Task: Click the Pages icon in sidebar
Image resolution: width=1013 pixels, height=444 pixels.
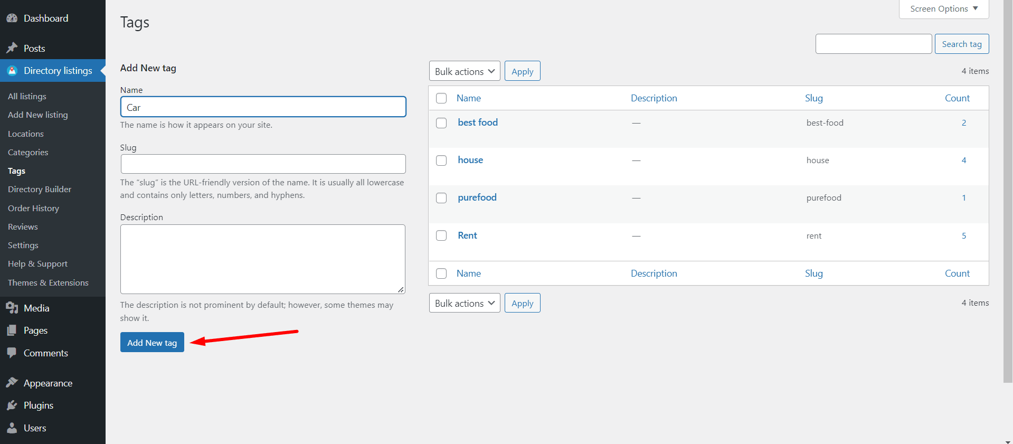Action: pyautogui.click(x=12, y=330)
